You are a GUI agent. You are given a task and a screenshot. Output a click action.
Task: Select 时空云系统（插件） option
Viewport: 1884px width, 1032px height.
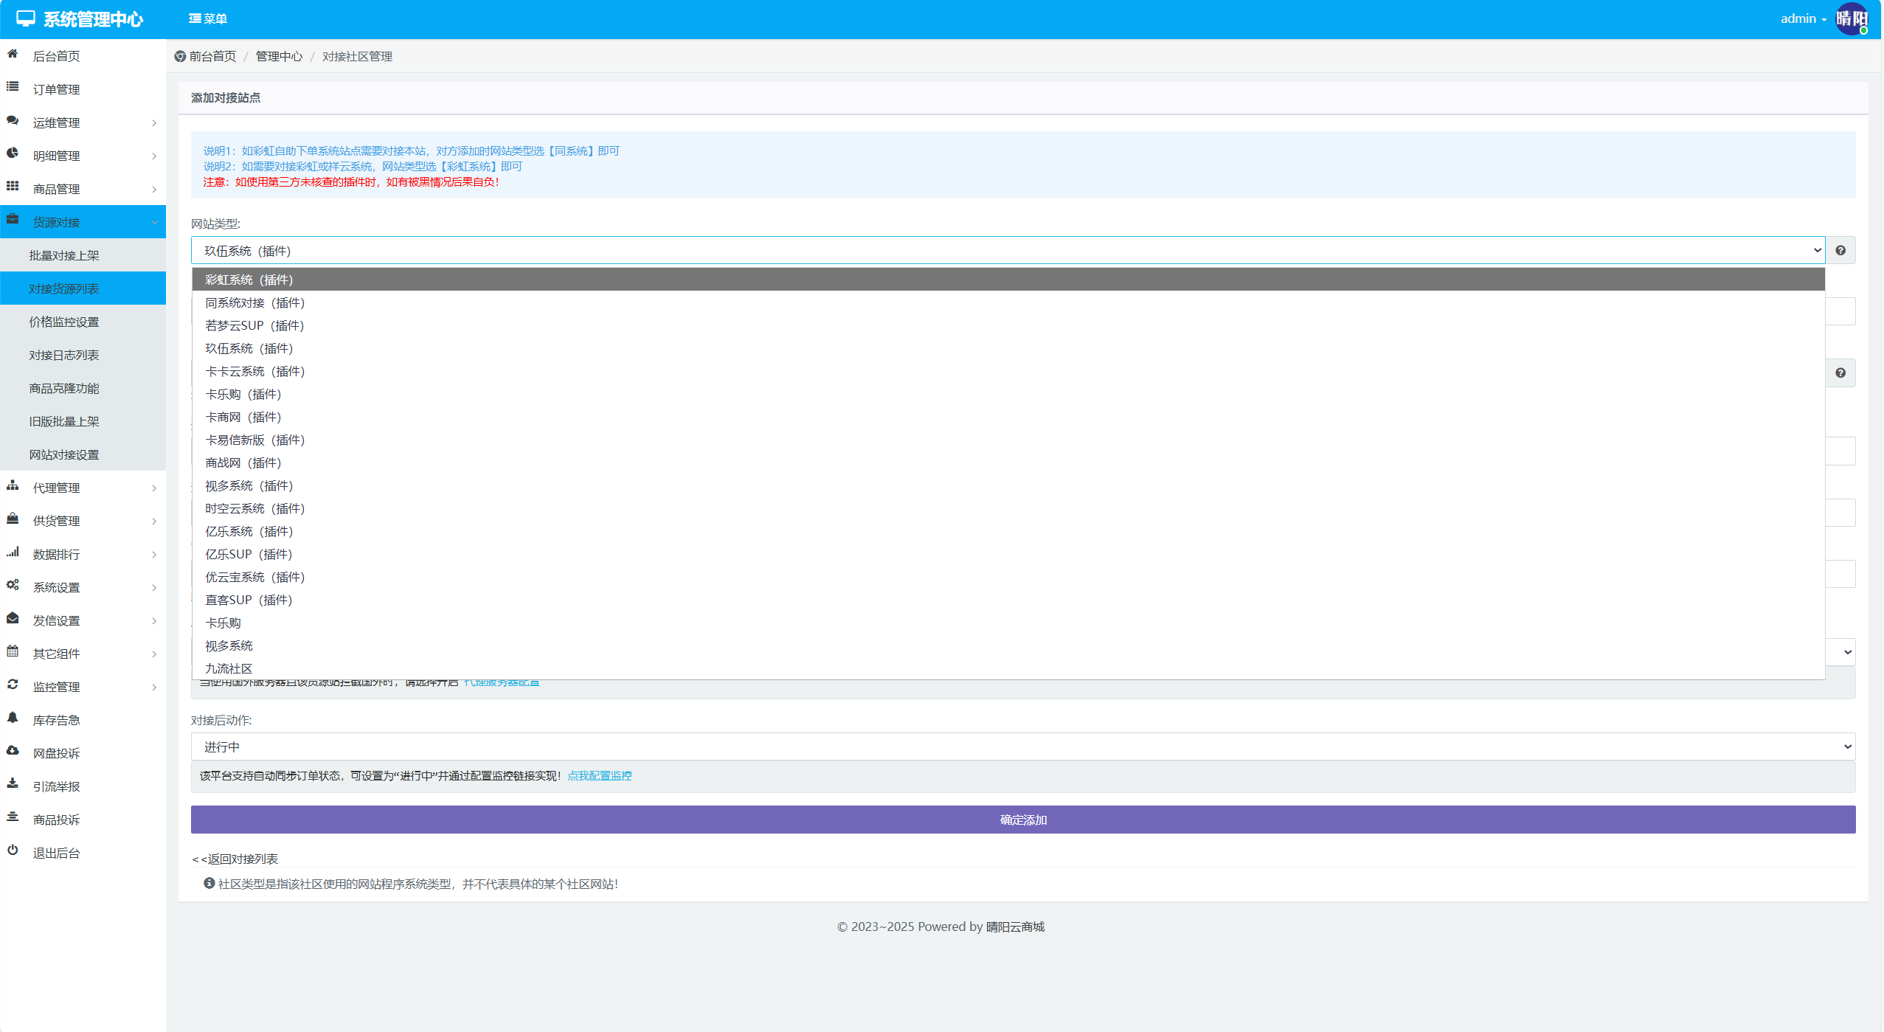1008,508
